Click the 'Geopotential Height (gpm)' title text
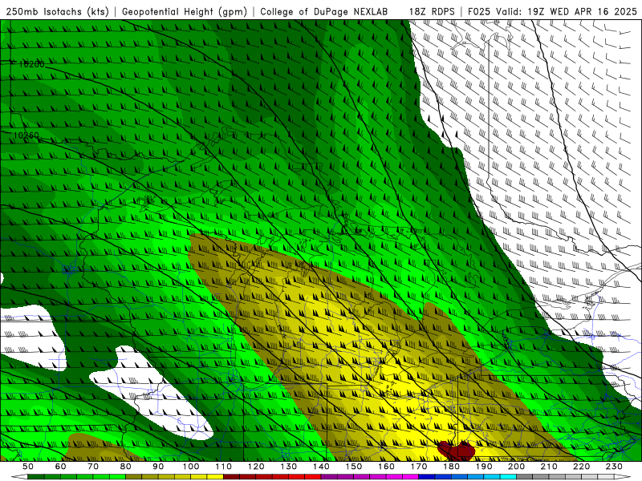 [185, 11]
